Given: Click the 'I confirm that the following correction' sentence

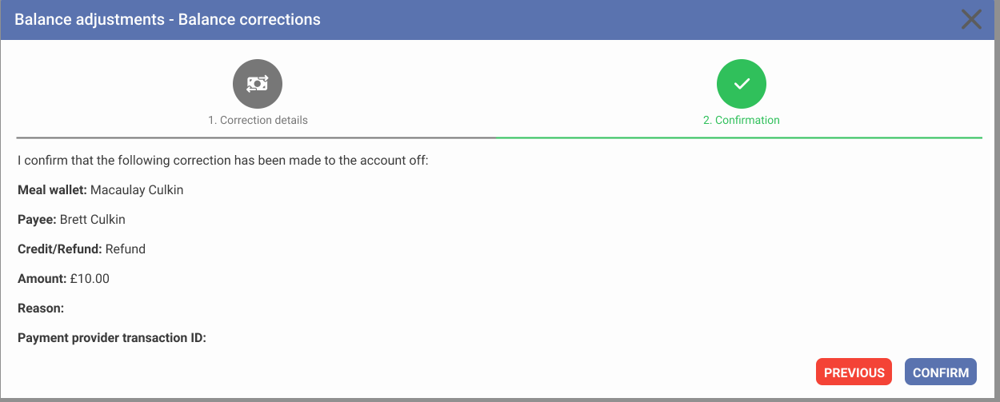Looking at the screenshot, I should (x=223, y=161).
